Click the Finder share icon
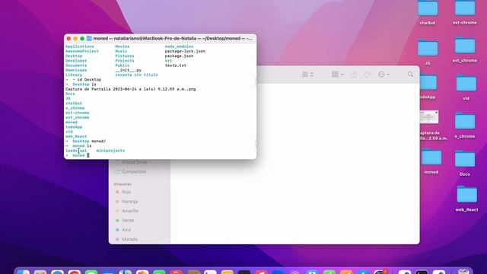Image resolution: width=487 pixels, height=274 pixels. (x=354, y=75)
